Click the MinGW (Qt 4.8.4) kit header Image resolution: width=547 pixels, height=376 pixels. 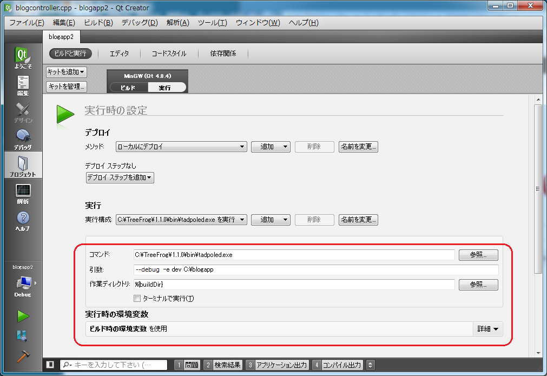pos(148,76)
